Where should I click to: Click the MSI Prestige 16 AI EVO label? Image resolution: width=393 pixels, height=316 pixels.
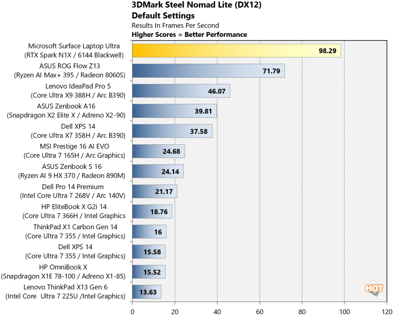coord(75,146)
